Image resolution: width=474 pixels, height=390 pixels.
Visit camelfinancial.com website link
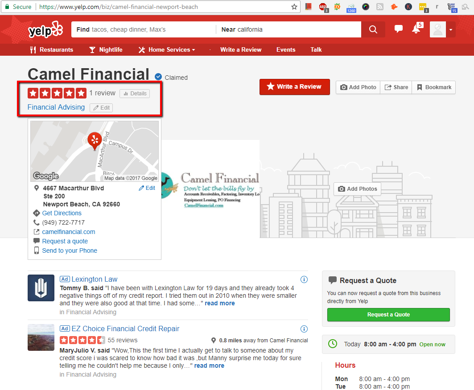(69, 232)
